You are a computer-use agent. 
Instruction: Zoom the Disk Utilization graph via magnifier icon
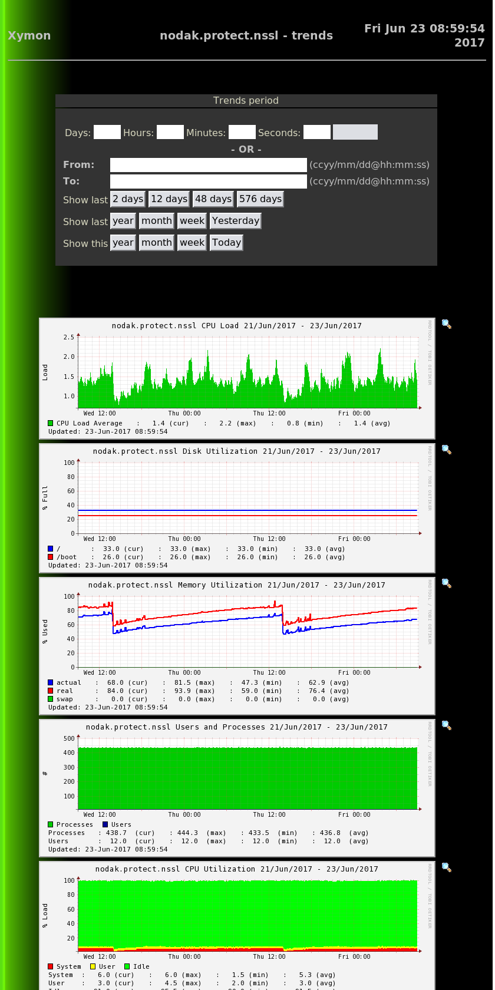point(447,450)
